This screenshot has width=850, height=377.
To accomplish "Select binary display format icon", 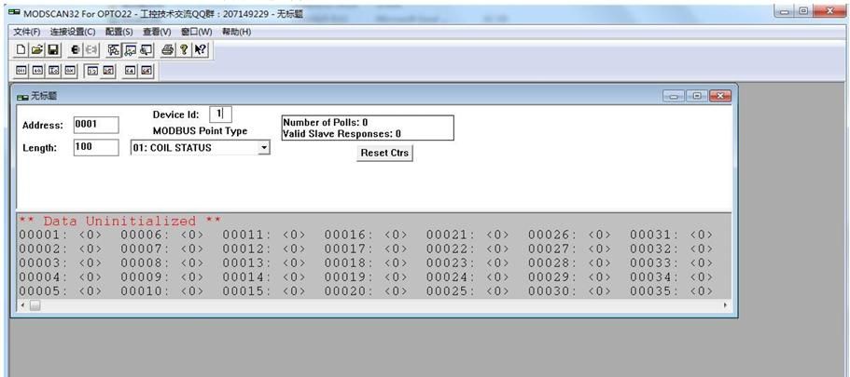I will pyautogui.click(x=21, y=71).
